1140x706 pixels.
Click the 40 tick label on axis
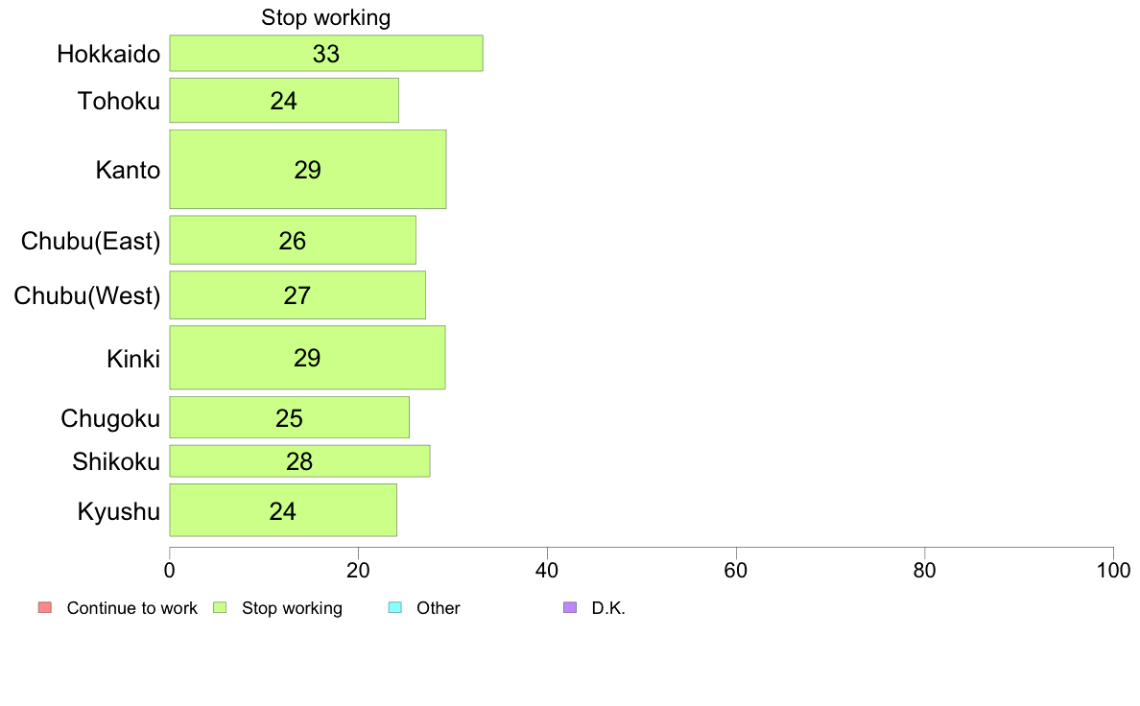click(547, 571)
